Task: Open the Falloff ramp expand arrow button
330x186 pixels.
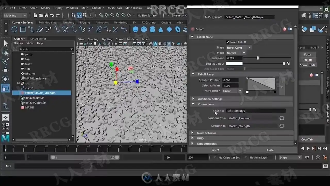Action: (282, 87)
